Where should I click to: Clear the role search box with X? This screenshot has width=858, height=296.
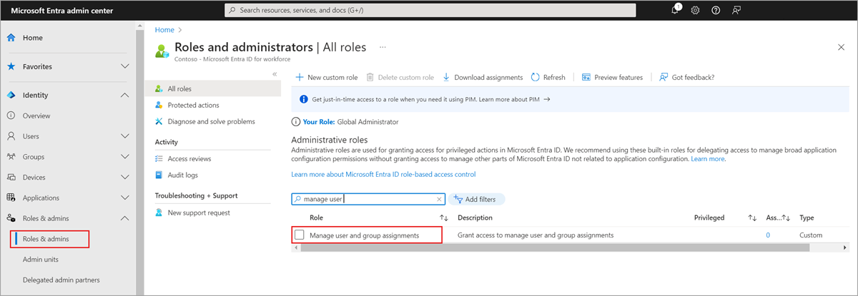coord(439,200)
